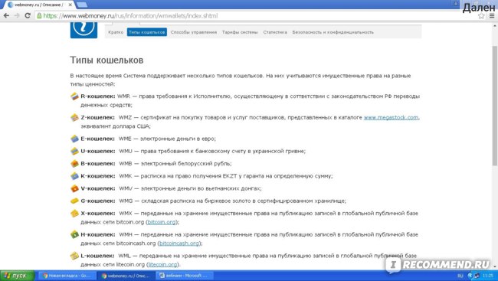Bookmark page with the star icon
The width and height of the screenshot is (498, 281).
pos(481,15)
